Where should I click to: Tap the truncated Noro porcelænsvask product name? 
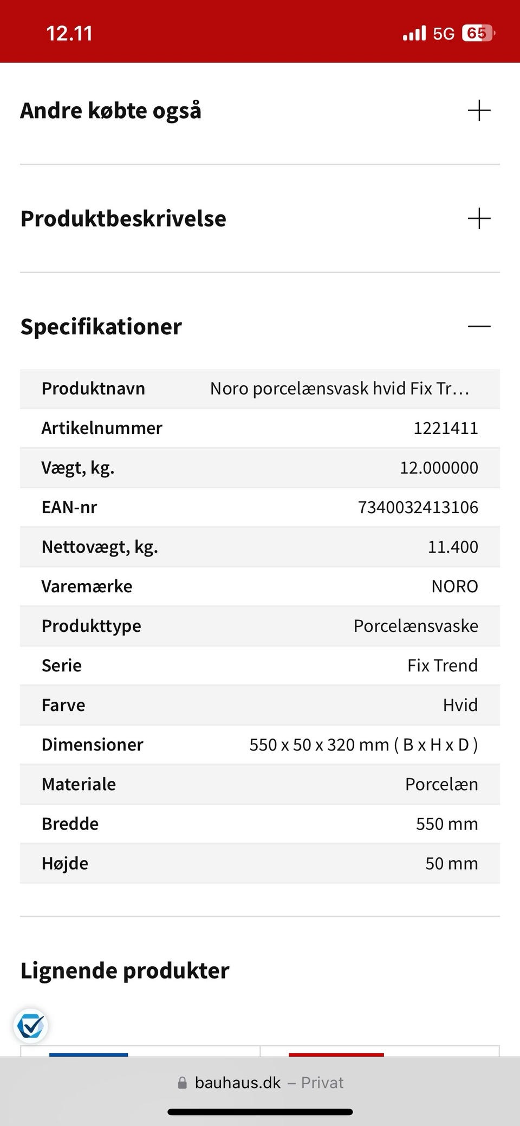340,389
